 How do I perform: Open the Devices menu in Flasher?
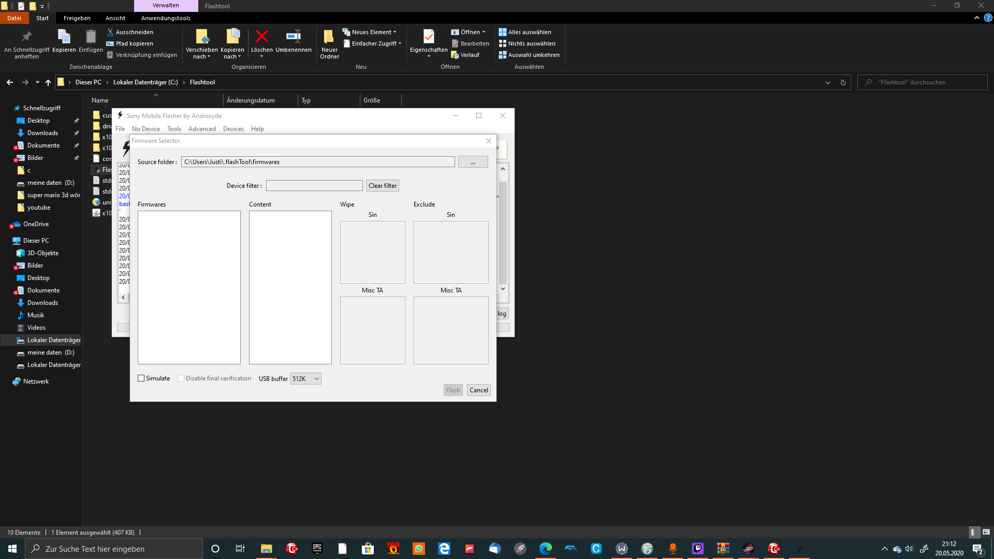(233, 129)
